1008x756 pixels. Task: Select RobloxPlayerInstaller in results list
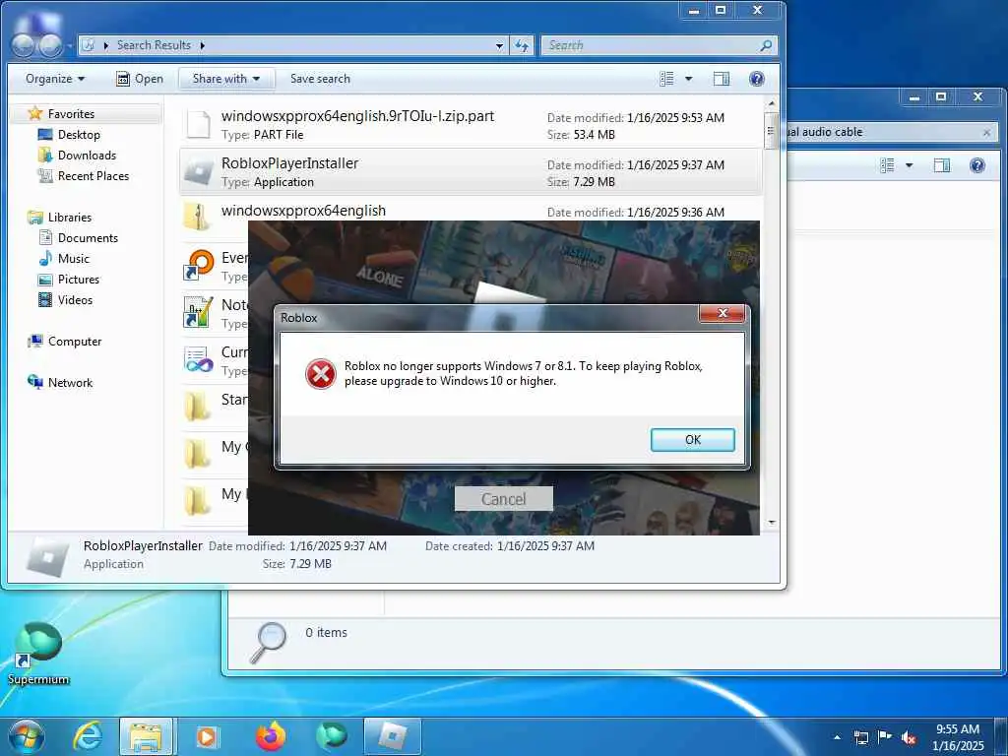click(471, 172)
